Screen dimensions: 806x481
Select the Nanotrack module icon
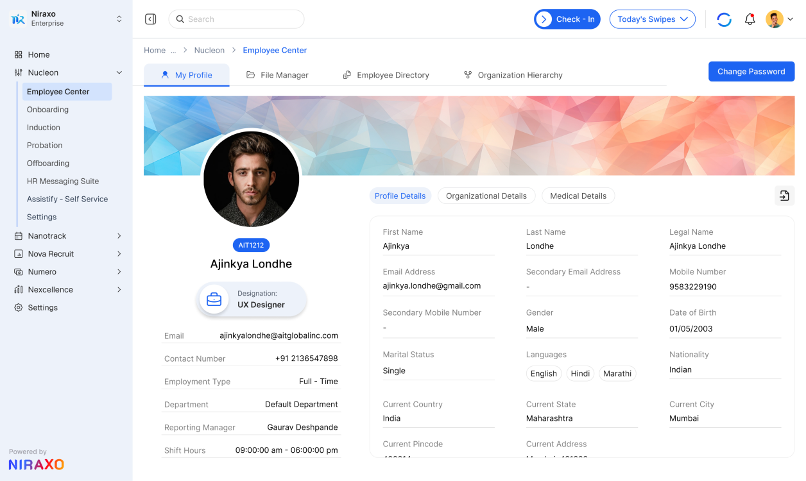point(18,235)
